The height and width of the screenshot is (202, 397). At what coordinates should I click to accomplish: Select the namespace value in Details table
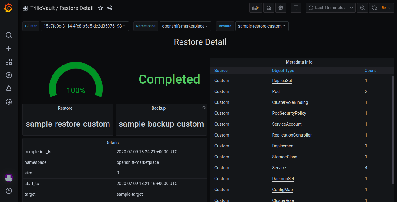tap(138, 162)
